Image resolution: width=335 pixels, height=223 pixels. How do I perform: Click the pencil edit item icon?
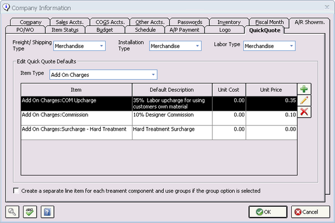(x=304, y=100)
